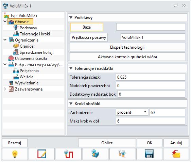Select the Połączenia child tree item
This screenshot has height=162, width=191.
click(x=29, y=71)
